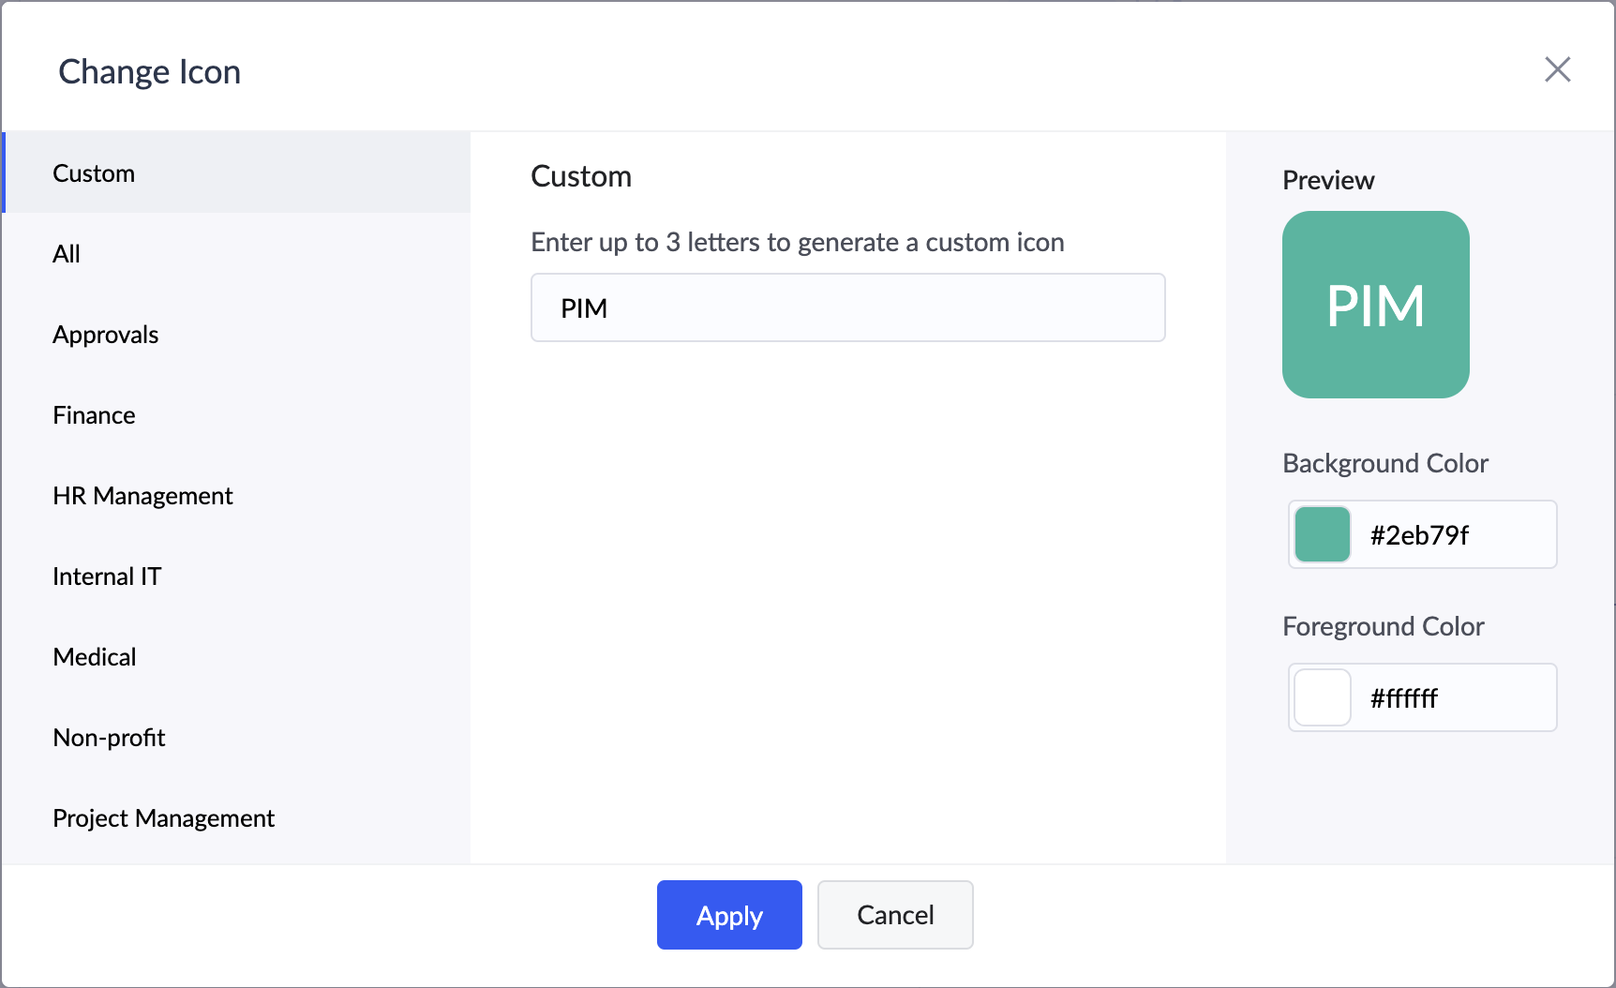Image resolution: width=1616 pixels, height=988 pixels.
Task: Cancel icon changes
Action: click(x=894, y=915)
